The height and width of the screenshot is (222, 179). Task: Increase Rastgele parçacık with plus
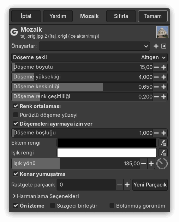pos(127,185)
